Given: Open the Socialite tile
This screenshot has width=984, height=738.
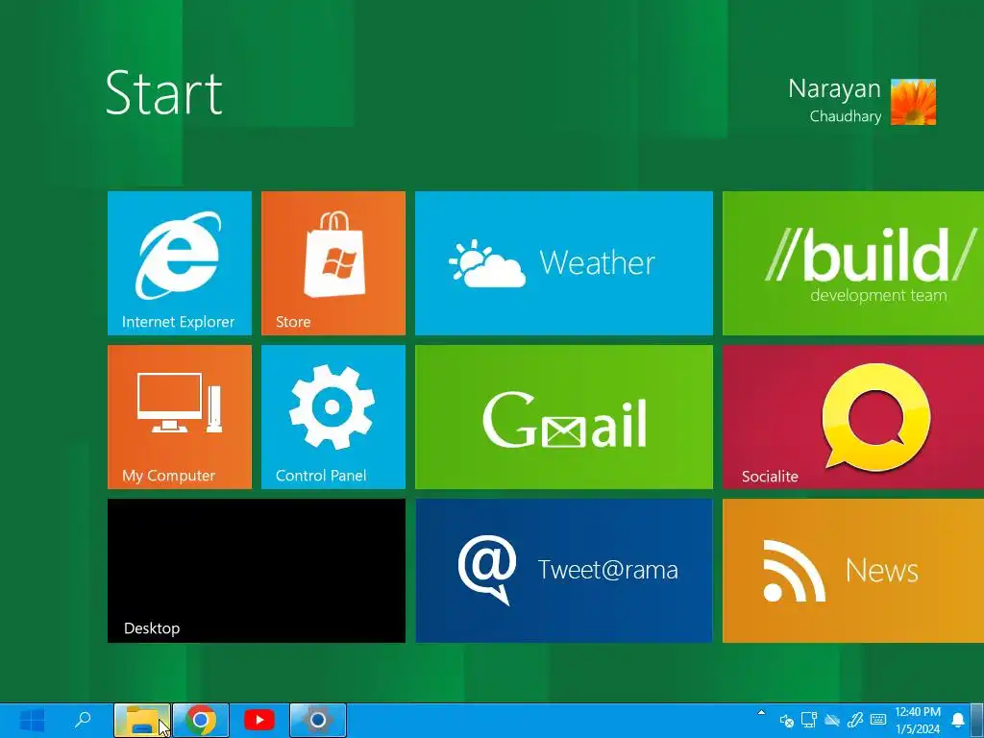Looking at the screenshot, I should coord(853,417).
